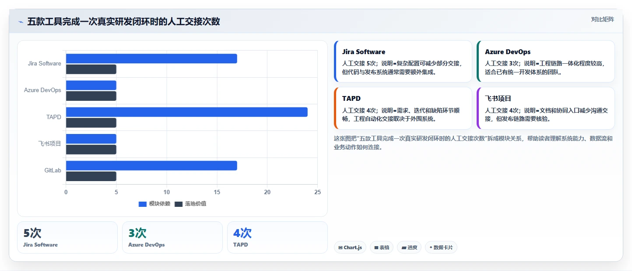Click the dark 飞书项目 bar
Image resolution: width=632 pixels, height=271 pixels.
point(91,150)
